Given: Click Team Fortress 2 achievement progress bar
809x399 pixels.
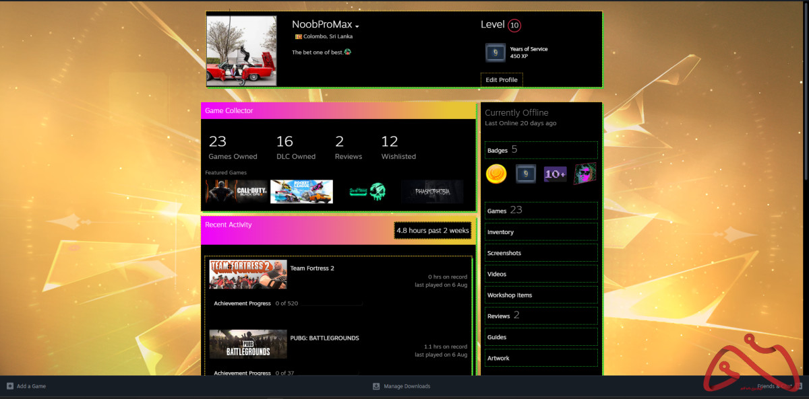Looking at the screenshot, I should (332, 303).
